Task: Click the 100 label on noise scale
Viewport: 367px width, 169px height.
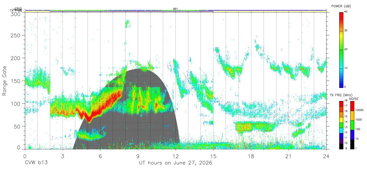Action: tap(358, 129)
